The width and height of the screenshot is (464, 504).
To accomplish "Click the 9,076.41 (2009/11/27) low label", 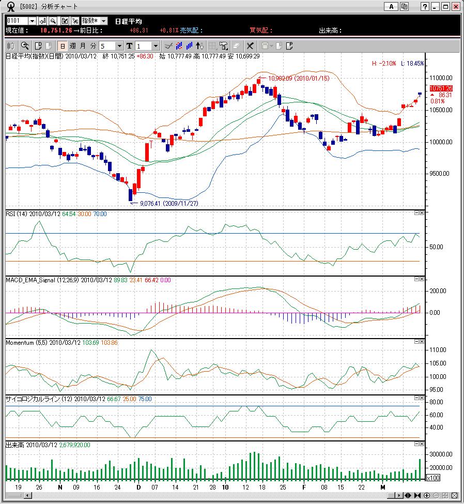I will coord(169,203).
